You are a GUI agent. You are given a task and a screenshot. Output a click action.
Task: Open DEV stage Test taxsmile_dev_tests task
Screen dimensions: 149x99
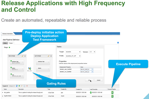coord(17,76)
